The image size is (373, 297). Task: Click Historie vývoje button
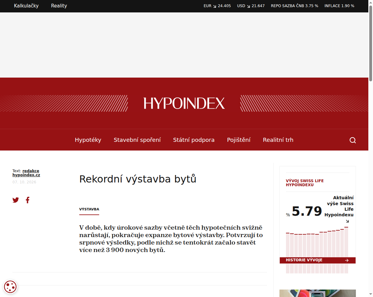[x=317, y=260]
